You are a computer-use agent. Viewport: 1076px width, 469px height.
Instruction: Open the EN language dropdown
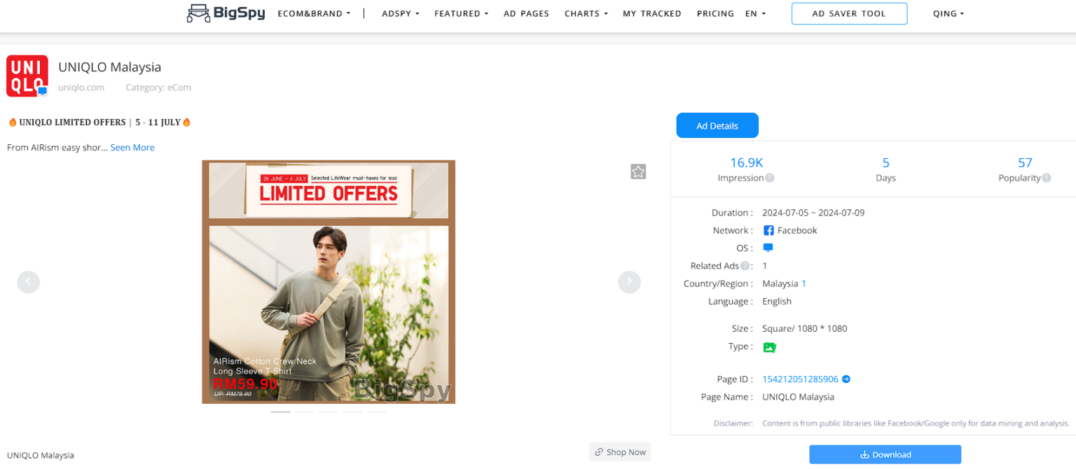[755, 13]
